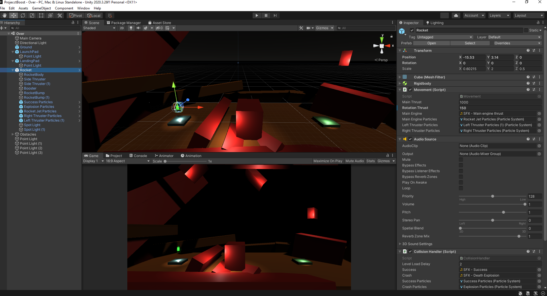This screenshot has height=296, width=547.
Task: Open Shaded draw mode dropdown
Action: pos(99,28)
